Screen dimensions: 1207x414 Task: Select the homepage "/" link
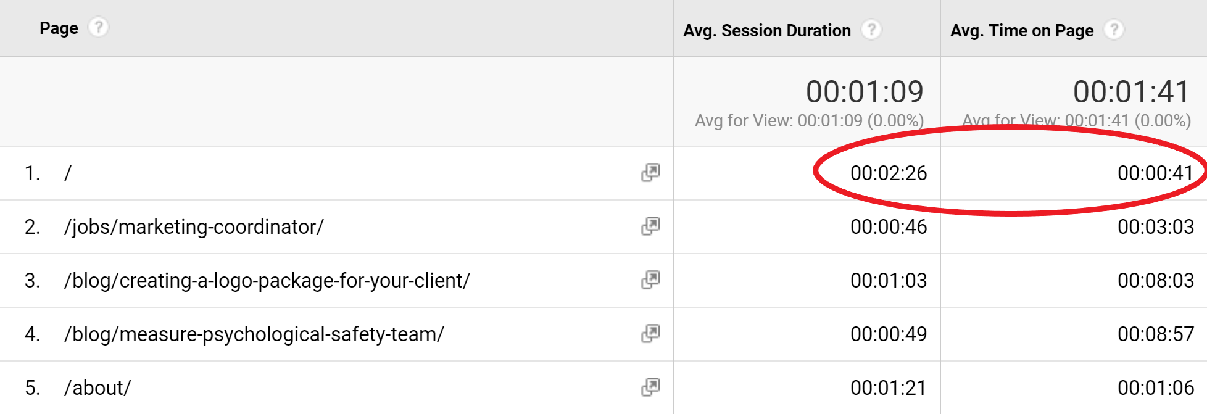point(68,173)
